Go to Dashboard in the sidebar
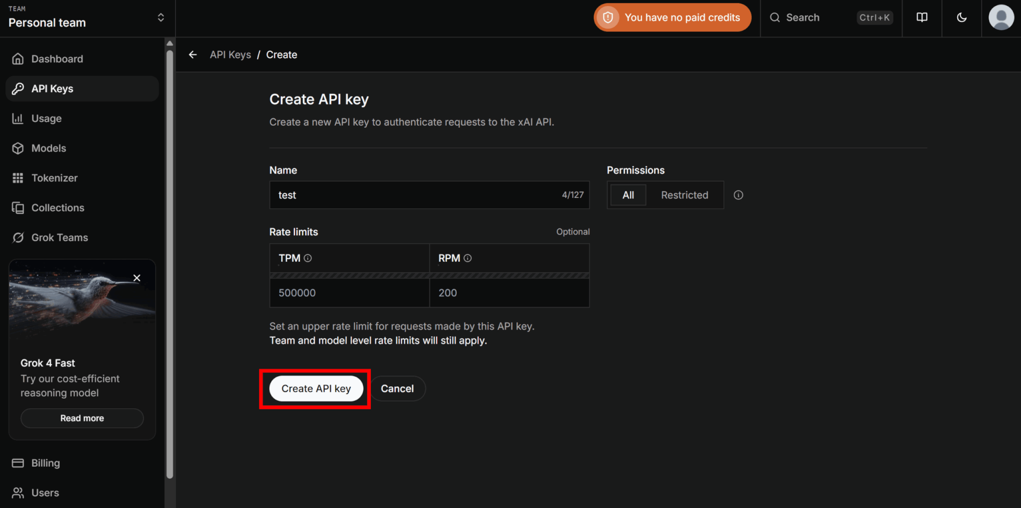1021x508 pixels. [x=57, y=59]
